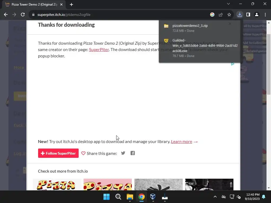
Task: Open the Chrome profile menu
Action: [257, 15]
